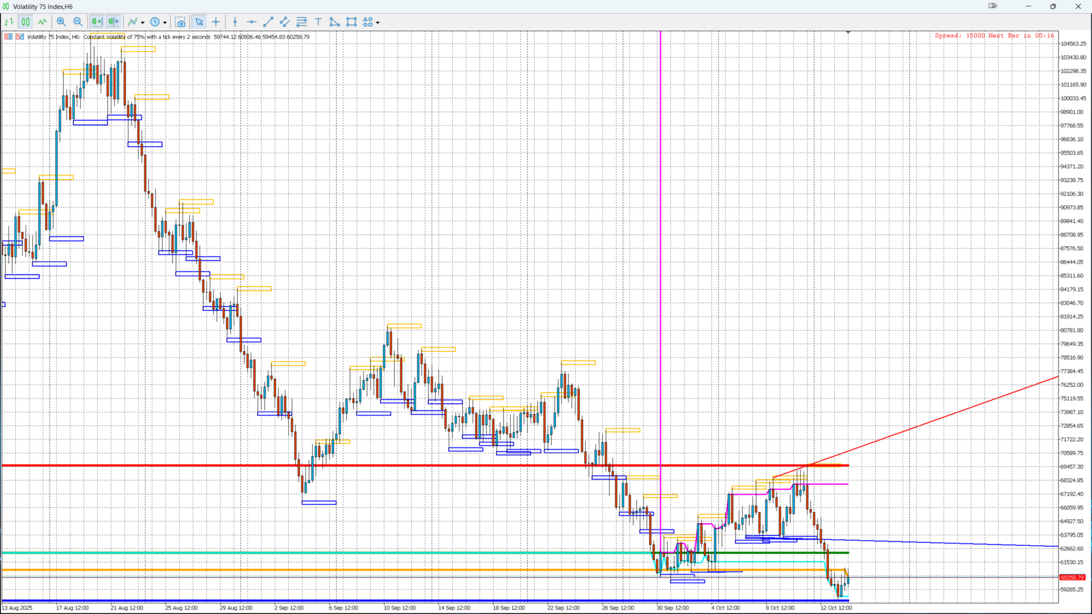Select the equidistant channel tool
The width and height of the screenshot is (1092, 614).
click(x=285, y=22)
